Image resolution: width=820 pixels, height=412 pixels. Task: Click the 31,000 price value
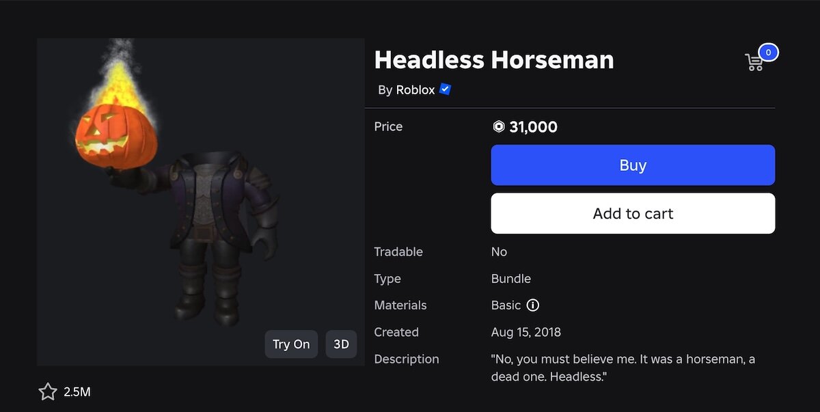point(533,127)
